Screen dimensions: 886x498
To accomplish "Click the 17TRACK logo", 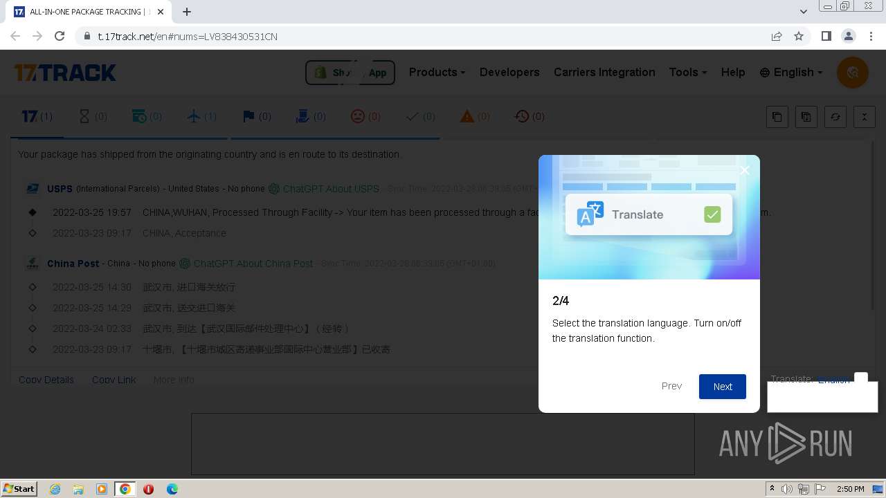I will tap(65, 73).
